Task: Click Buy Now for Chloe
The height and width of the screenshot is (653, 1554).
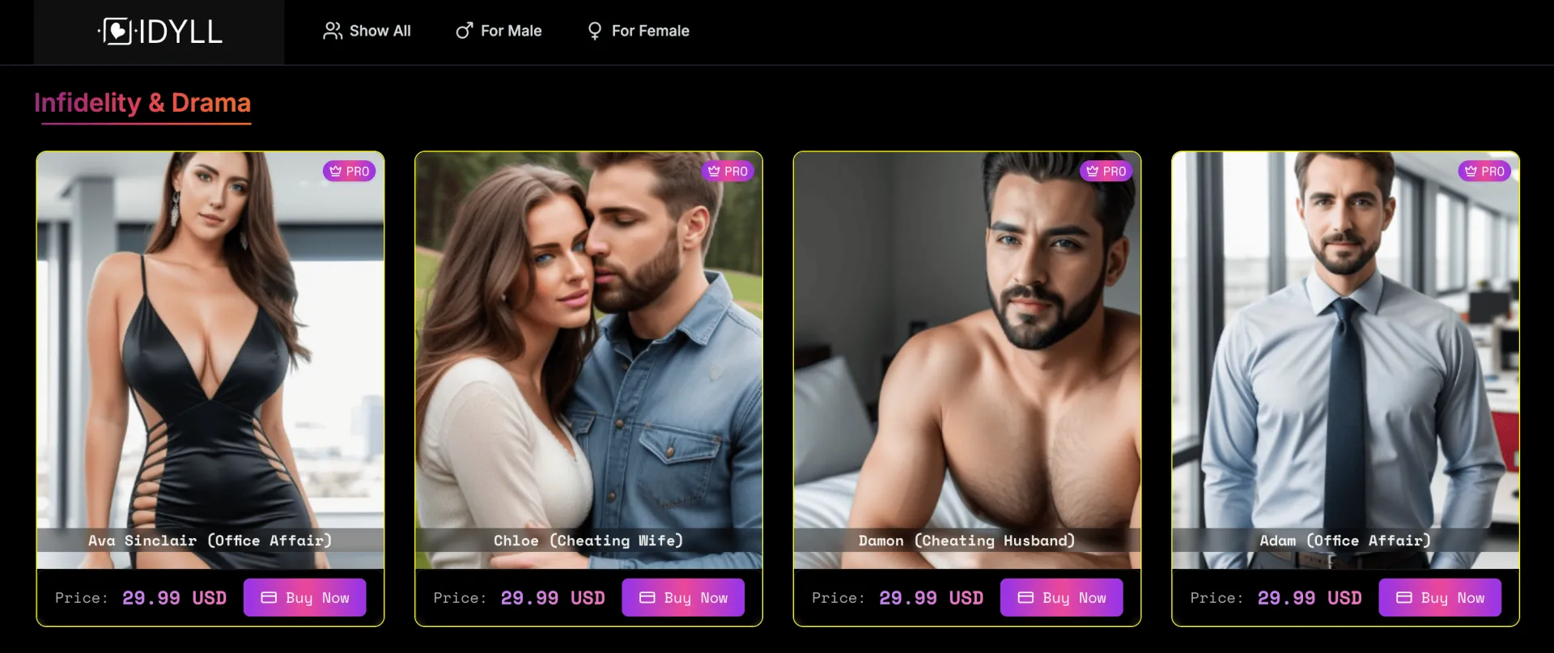Action: pos(683,597)
